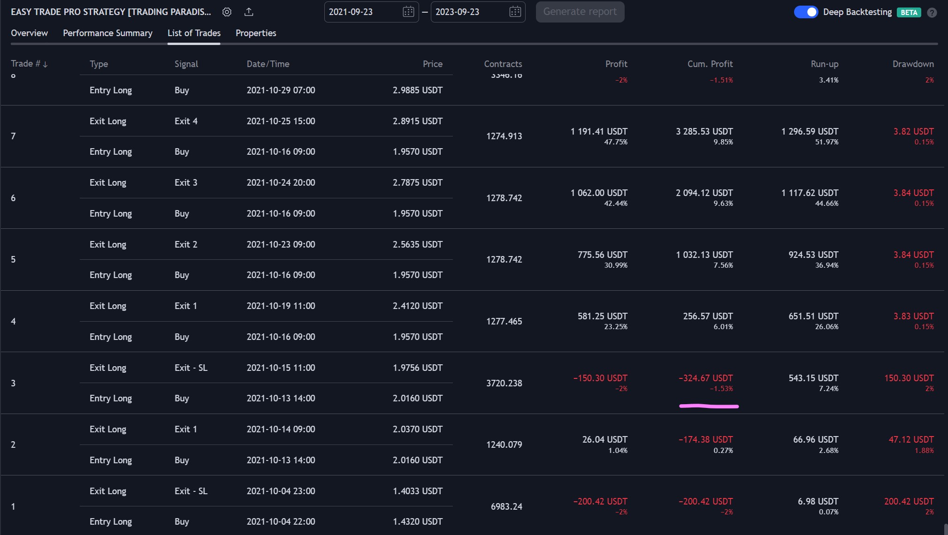Open the Performance Summary tab
The height and width of the screenshot is (535, 948).
tap(107, 33)
